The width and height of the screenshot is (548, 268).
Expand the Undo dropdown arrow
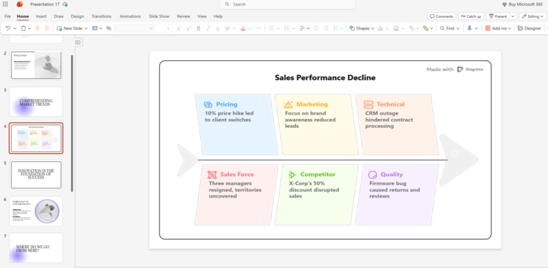click(14, 28)
